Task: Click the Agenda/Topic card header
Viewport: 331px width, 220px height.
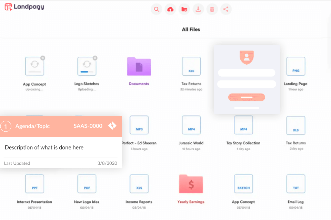Action: coord(61,126)
